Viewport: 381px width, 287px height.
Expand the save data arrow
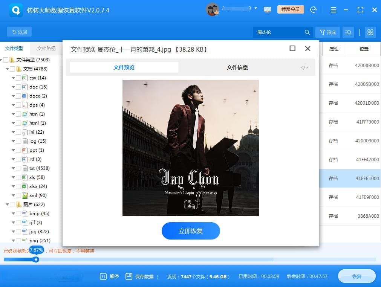tap(158, 277)
